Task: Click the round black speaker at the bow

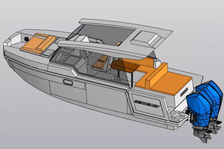Action: [27, 39]
